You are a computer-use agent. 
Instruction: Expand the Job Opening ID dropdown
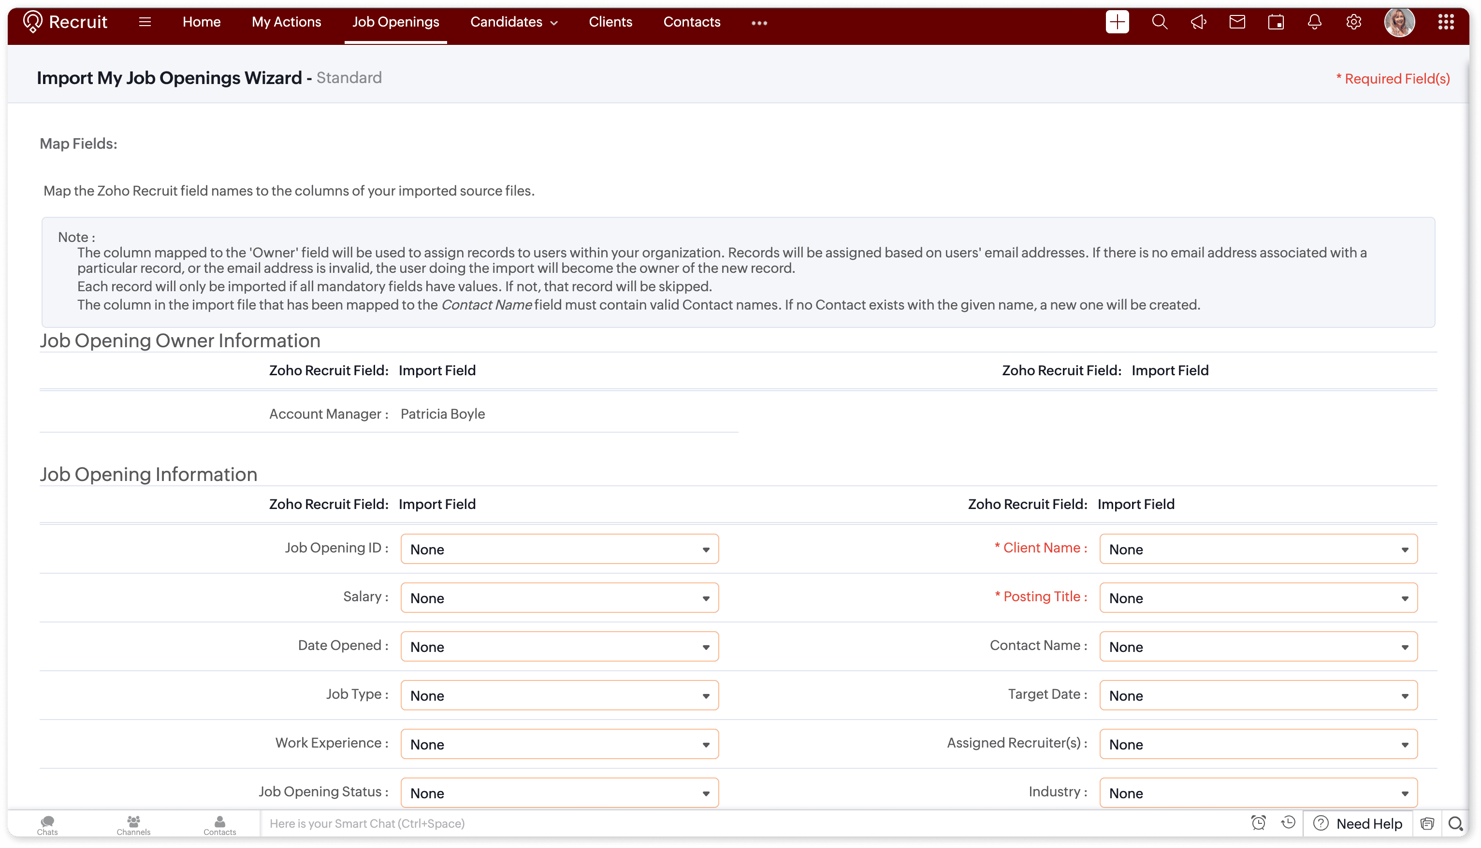coord(559,549)
